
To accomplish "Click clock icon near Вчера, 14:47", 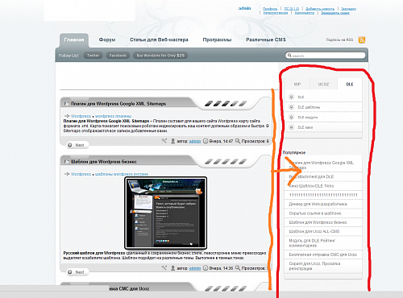I will coord(206,141).
